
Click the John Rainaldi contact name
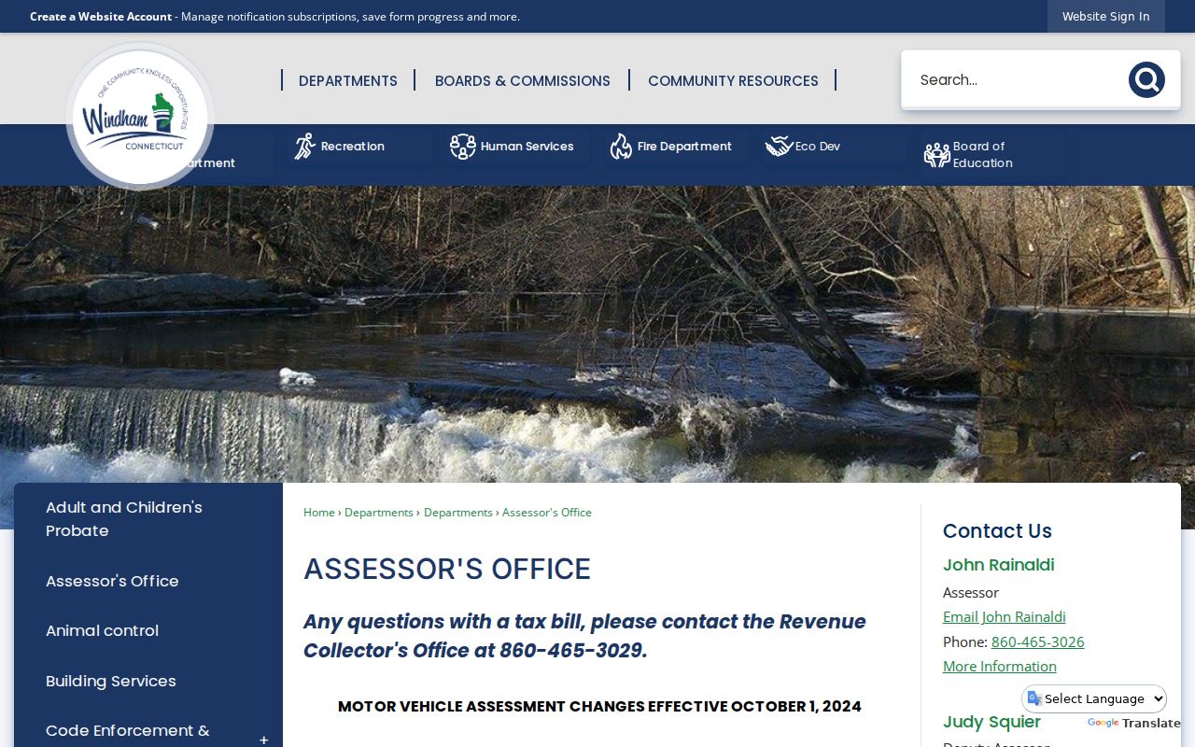click(x=999, y=565)
